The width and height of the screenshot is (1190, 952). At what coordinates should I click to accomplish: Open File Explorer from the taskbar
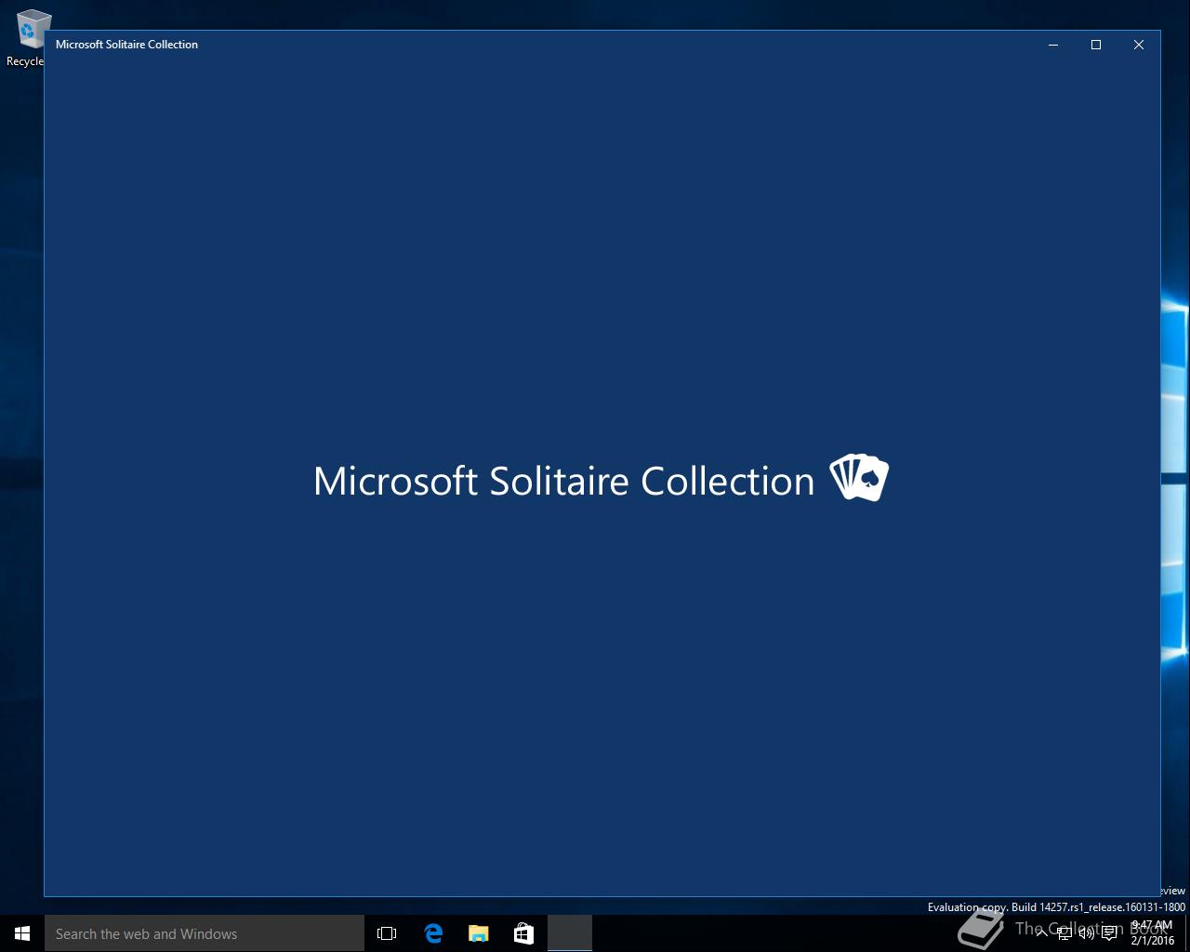coord(478,933)
